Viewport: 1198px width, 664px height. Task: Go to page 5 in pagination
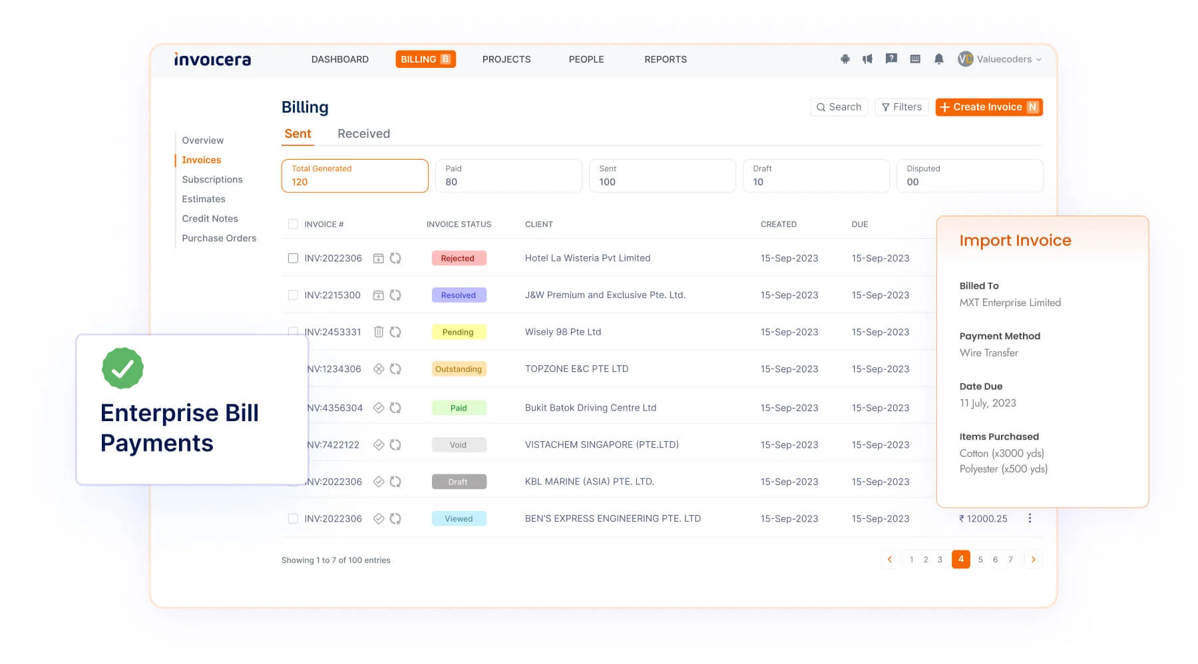coord(980,560)
